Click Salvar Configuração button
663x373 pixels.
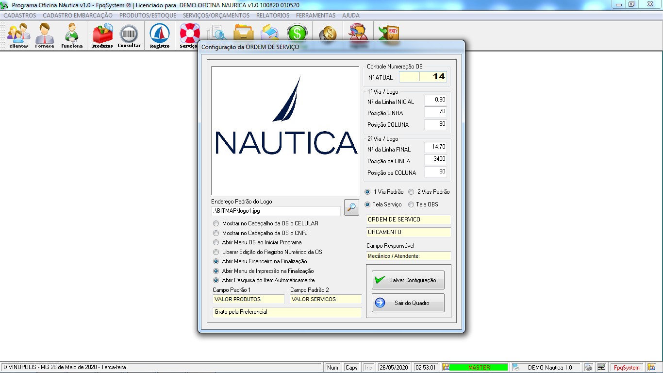click(408, 280)
